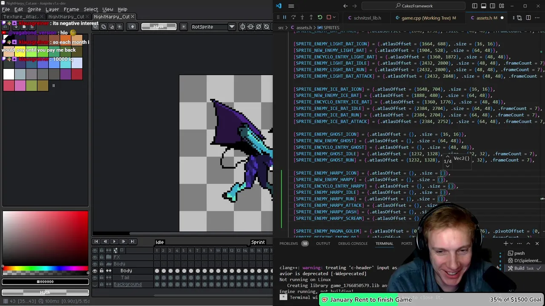Click the Sprint animation tag
This screenshot has width=545, height=306.
tap(258, 242)
